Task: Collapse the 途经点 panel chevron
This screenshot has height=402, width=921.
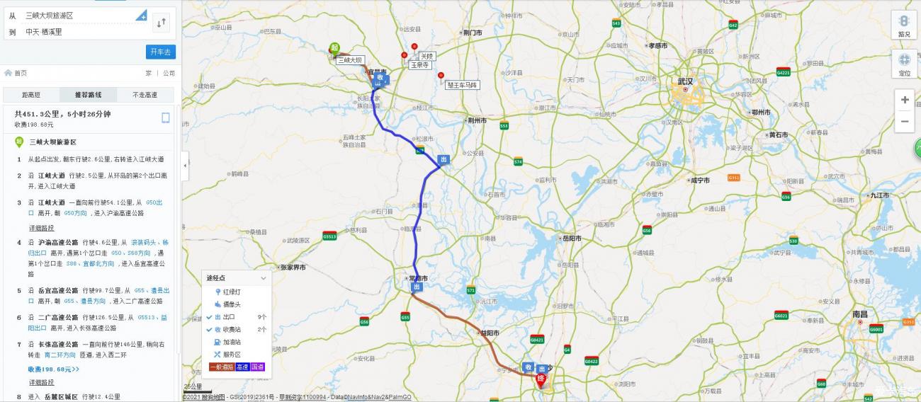Action: tap(264, 278)
